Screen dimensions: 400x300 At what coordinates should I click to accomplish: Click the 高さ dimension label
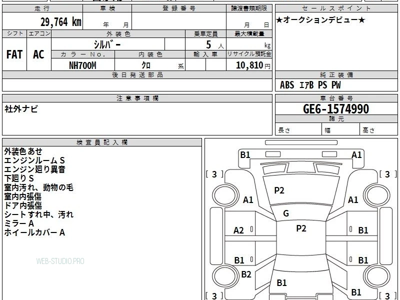(368, 130)
